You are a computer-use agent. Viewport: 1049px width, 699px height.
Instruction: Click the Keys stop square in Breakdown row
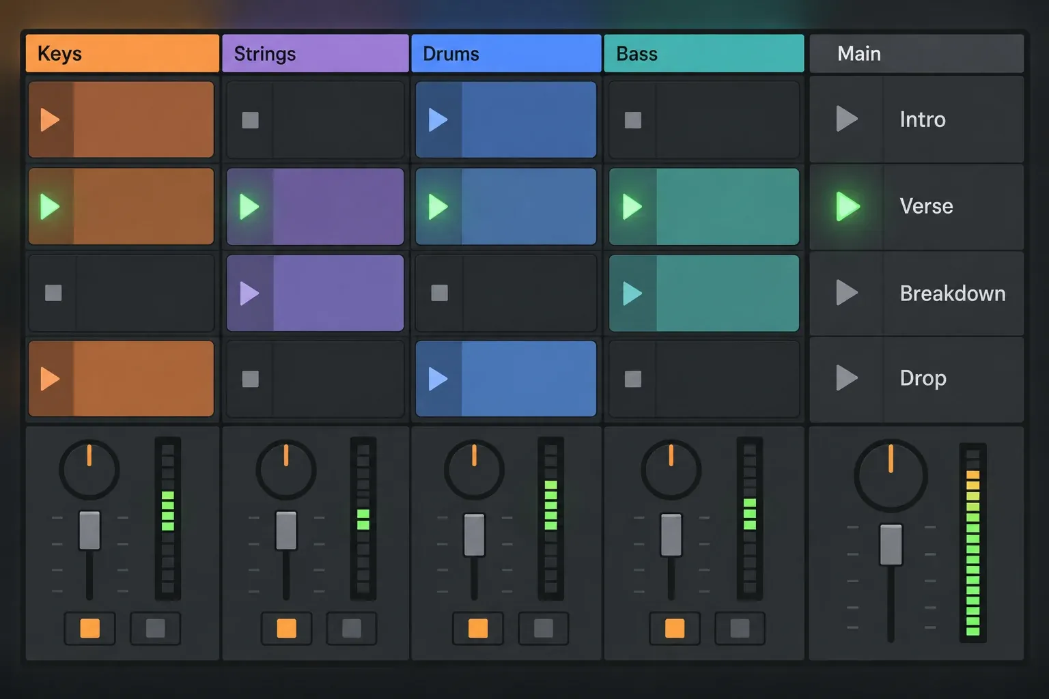pos(53,293)
